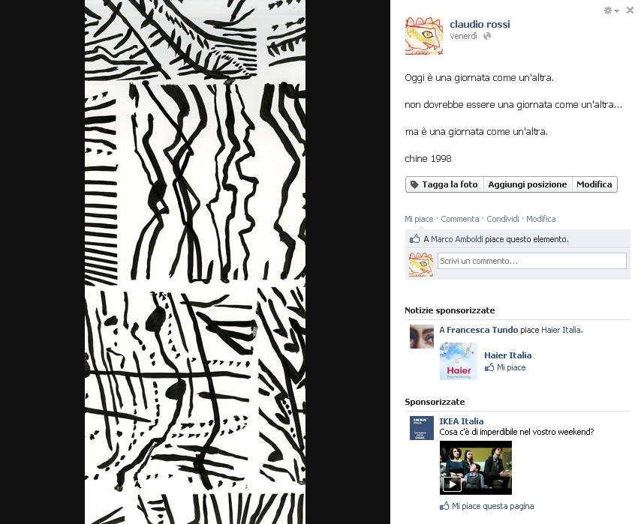This screenshot has height=524, width=644.
Task: Like Haier Italia with thumbs-up Mi piace
Action: 505,367
